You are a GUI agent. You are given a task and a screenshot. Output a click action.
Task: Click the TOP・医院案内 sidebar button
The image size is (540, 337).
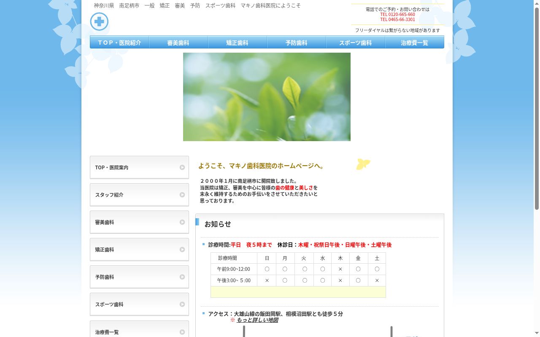point(139,167)
